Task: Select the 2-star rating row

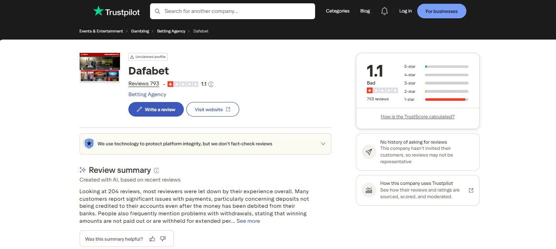Action: point(436,91)
